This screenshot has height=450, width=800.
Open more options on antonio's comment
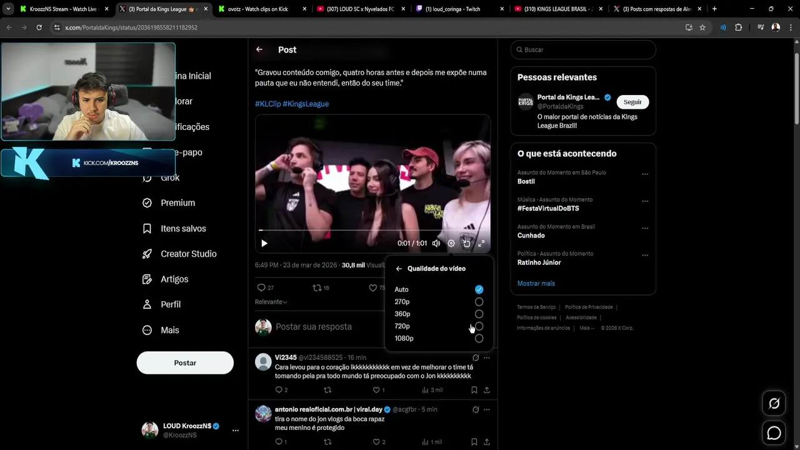click(x=487, y=409)
